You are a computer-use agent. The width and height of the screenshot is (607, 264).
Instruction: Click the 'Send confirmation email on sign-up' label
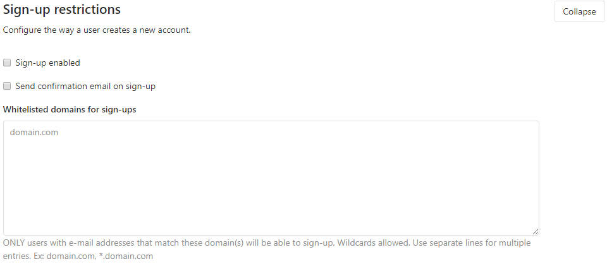[x=85, y=86]
